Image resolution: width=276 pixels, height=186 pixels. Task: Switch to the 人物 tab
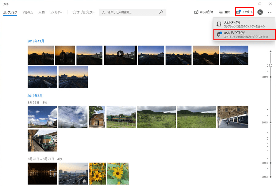[41, 12]
